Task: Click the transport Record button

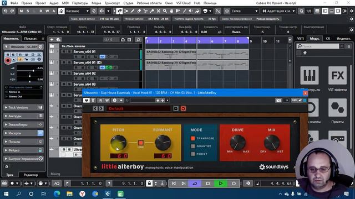Action: coord(234,184)
